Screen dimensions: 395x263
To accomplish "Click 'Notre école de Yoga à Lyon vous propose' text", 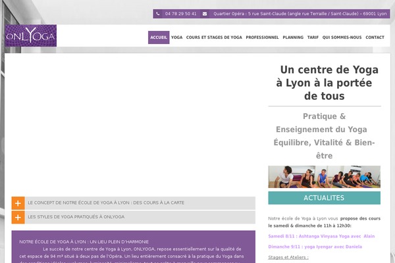I will tap(324, 222).
